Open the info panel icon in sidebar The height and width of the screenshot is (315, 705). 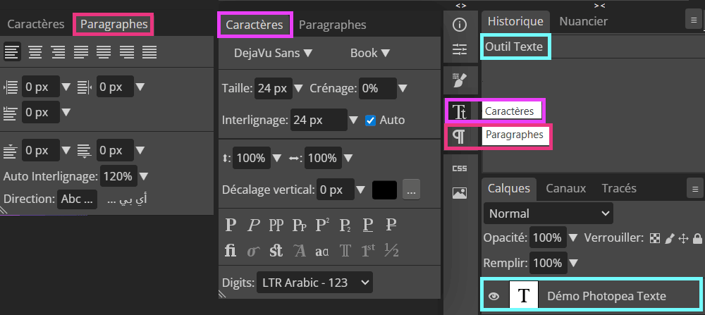point(460,25)
